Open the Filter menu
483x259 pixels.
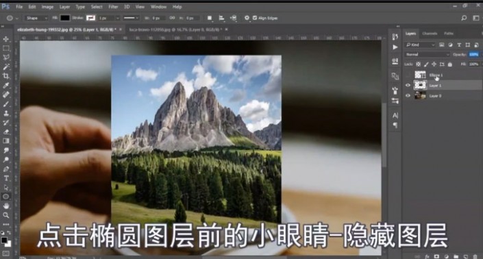coord(113,6)
